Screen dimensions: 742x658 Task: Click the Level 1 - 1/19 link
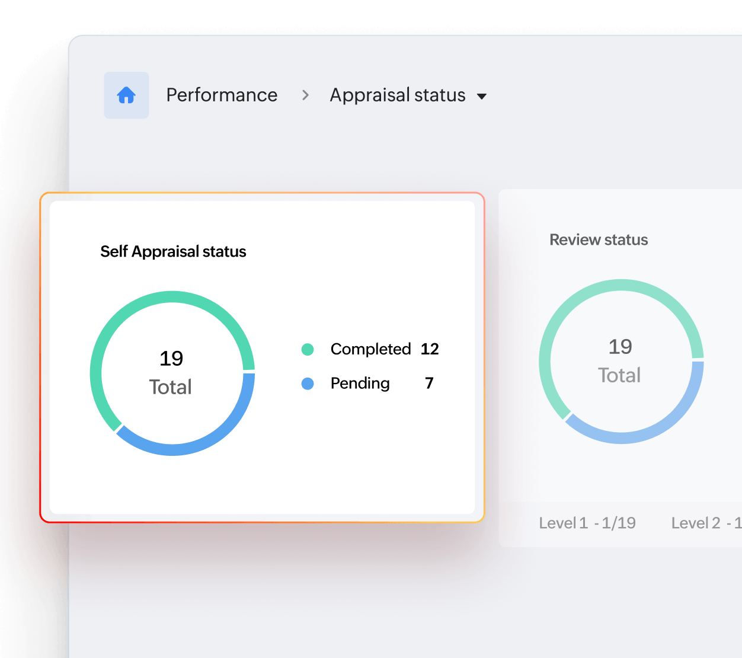[587, 523]
